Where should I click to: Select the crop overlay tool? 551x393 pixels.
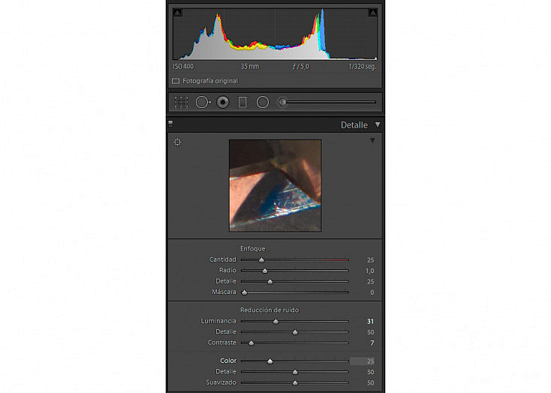coord(182,102)
